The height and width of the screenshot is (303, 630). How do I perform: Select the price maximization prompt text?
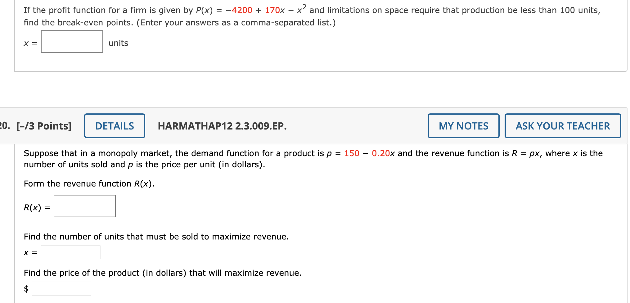pos(163,273)
